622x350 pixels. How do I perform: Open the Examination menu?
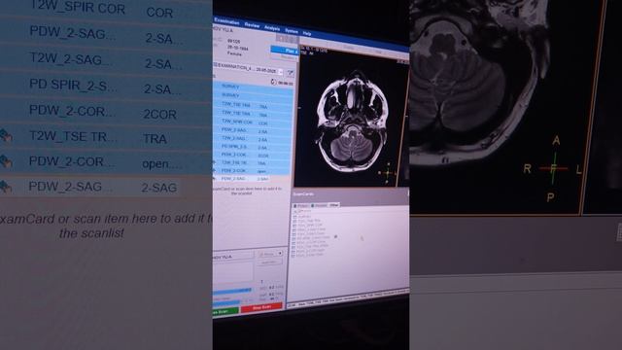click(226, 21)
